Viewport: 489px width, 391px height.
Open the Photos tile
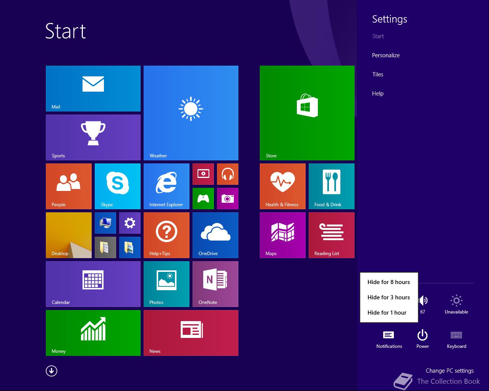pos(167,284)
